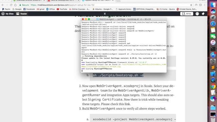Reload the current page
The width and height of the screenshot is (217, 122).
11,5
